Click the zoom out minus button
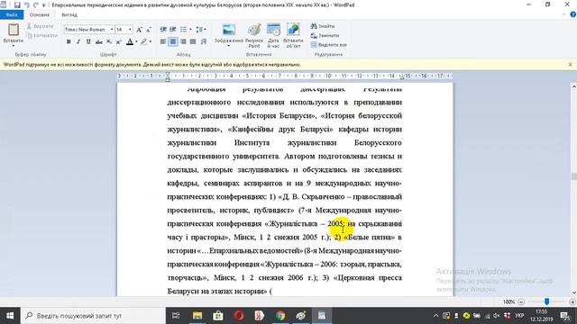The image size is (577, 324). [x=521, y=301]
